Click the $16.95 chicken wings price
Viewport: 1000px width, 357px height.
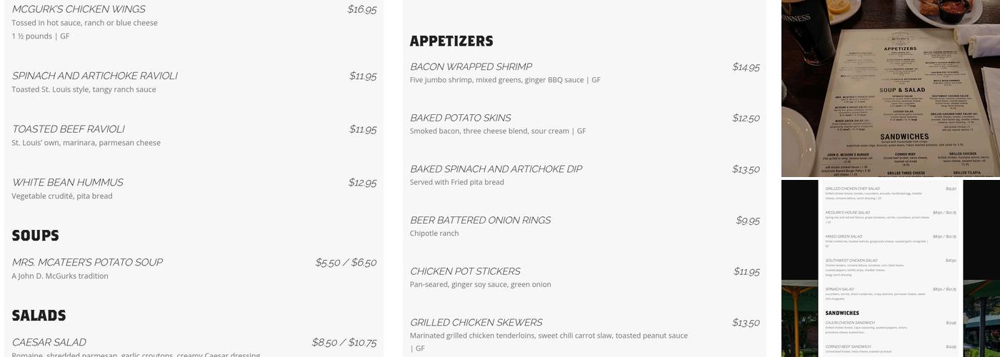(x=361, y=9)
